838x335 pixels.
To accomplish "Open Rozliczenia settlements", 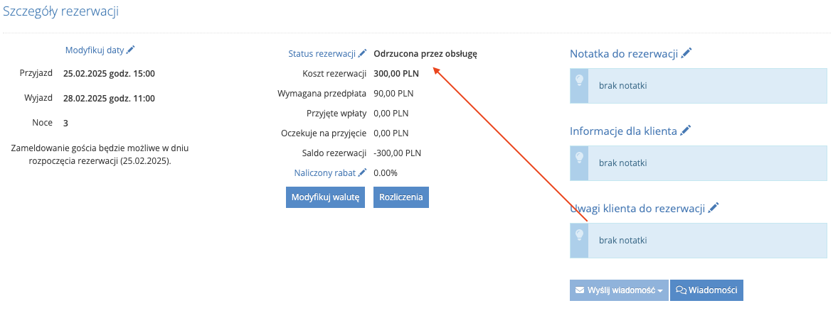I will 401,197.
